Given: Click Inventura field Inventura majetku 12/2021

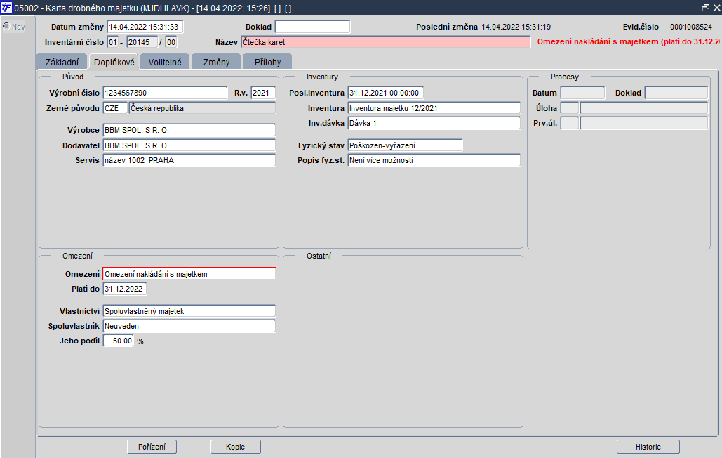Looking at the screenshot, I should pyautogui.click(x=434, y=108).
